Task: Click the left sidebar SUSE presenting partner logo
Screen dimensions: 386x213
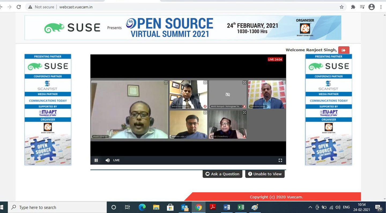Action: [48, 66]
